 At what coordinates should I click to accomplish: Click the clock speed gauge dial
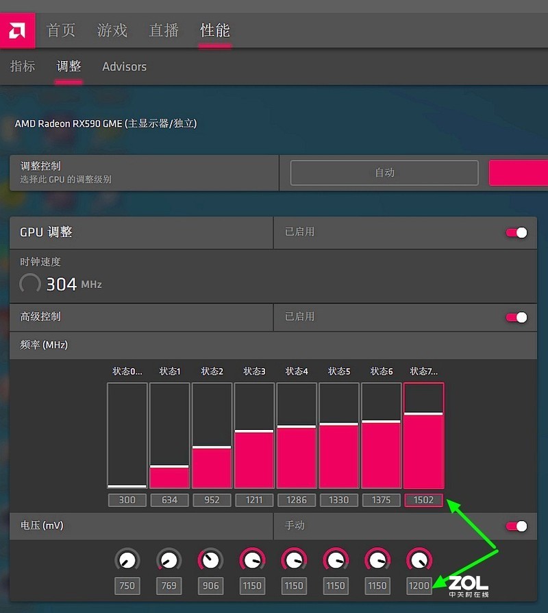tap(30, 283)
